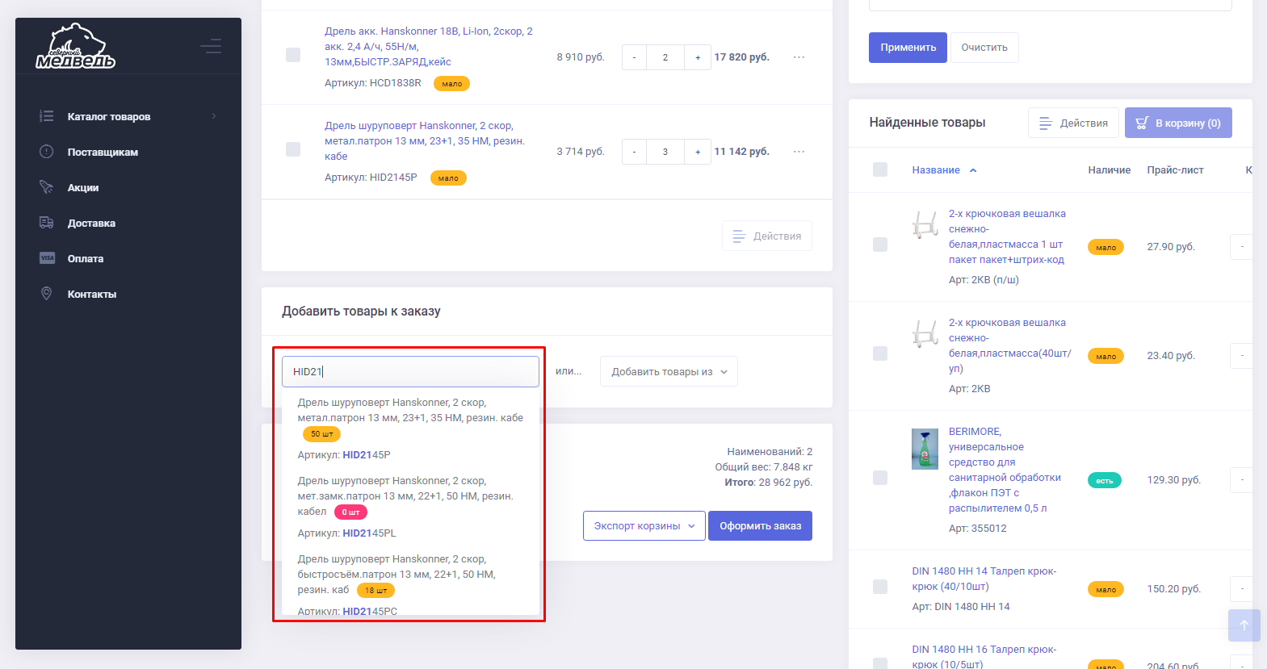This screenshot has height=669, width=1267.
Task: Open the BERIMORE универсальное средство link
Action: pyautogui.click(x=1005, y=470)
